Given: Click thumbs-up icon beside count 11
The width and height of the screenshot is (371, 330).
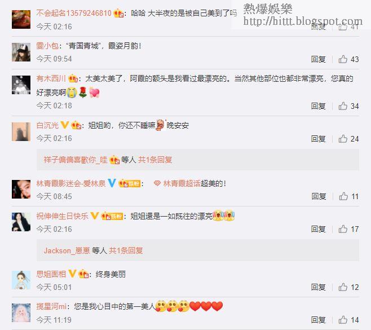Looking at the screenshot, I should point(343,196).
